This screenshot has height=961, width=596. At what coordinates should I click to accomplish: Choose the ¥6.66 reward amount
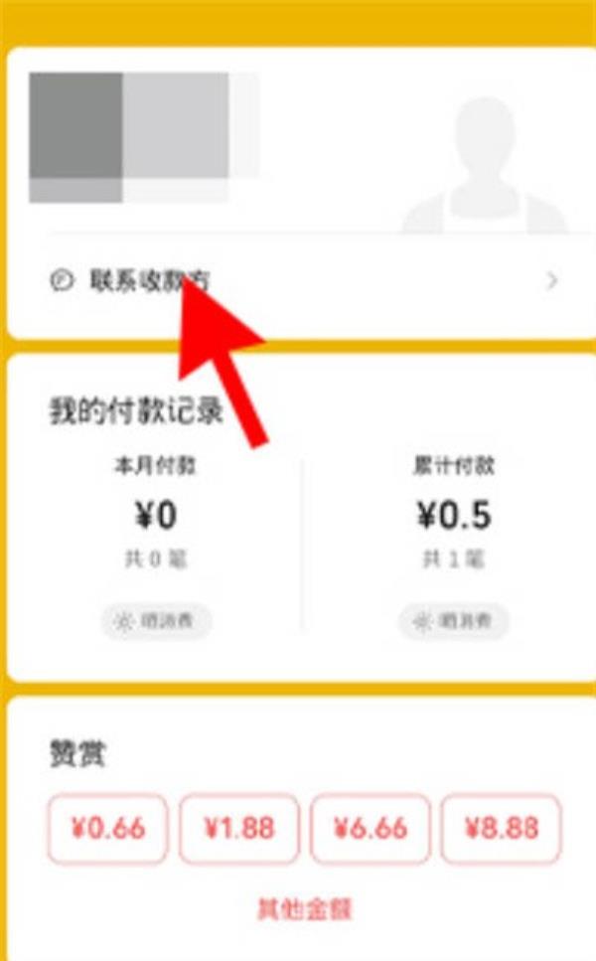click(x=370, y=828)
